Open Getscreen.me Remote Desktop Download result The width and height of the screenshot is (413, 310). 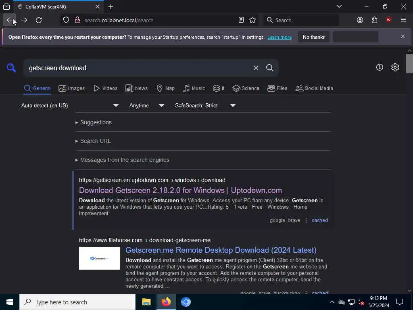coord(221,250)
